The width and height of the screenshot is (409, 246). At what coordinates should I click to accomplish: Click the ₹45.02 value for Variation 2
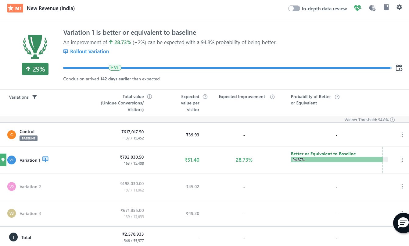[193, 187]
